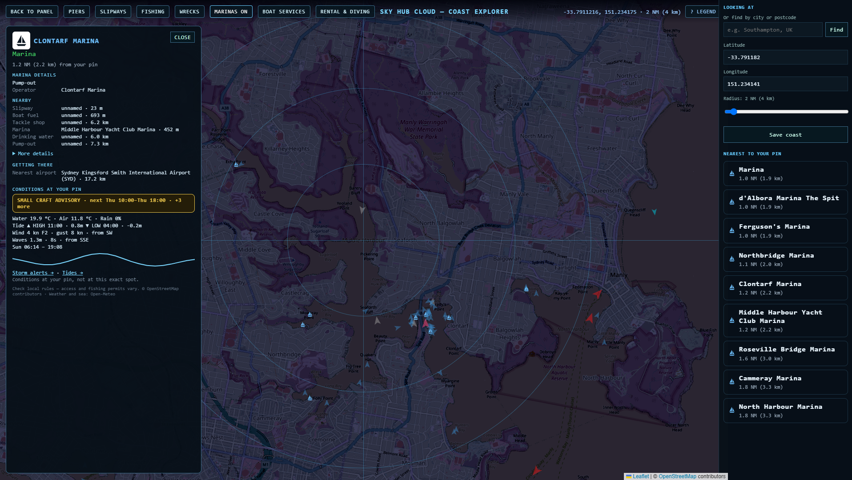Toggle the Piers layer filter

76,12
